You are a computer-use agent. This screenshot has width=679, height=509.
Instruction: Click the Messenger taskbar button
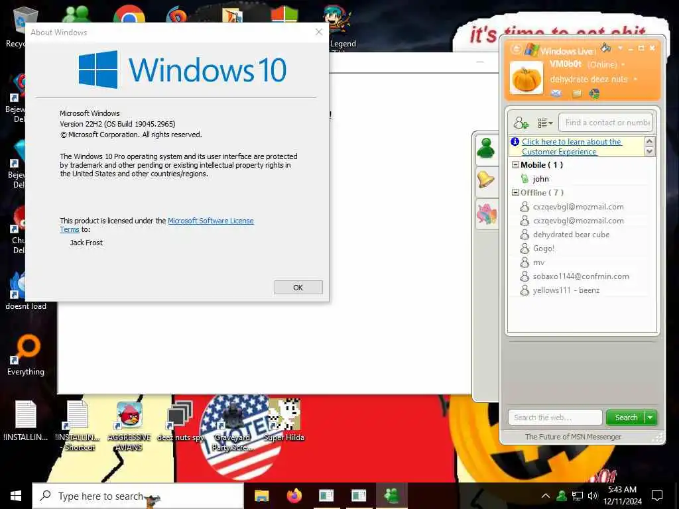391,496
